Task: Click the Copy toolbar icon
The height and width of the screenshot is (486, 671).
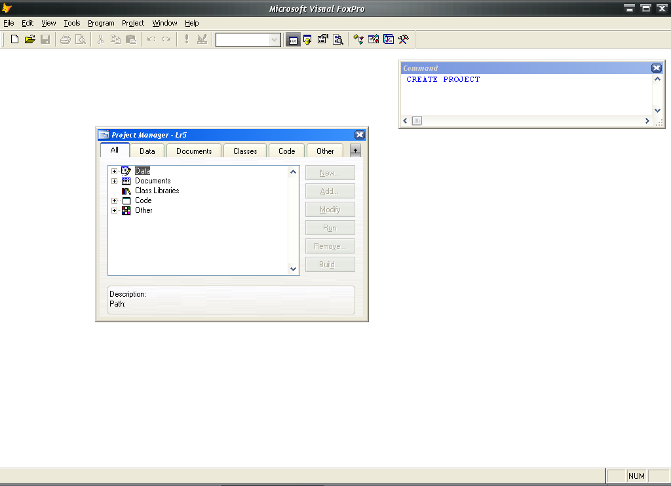Action: 115,39
